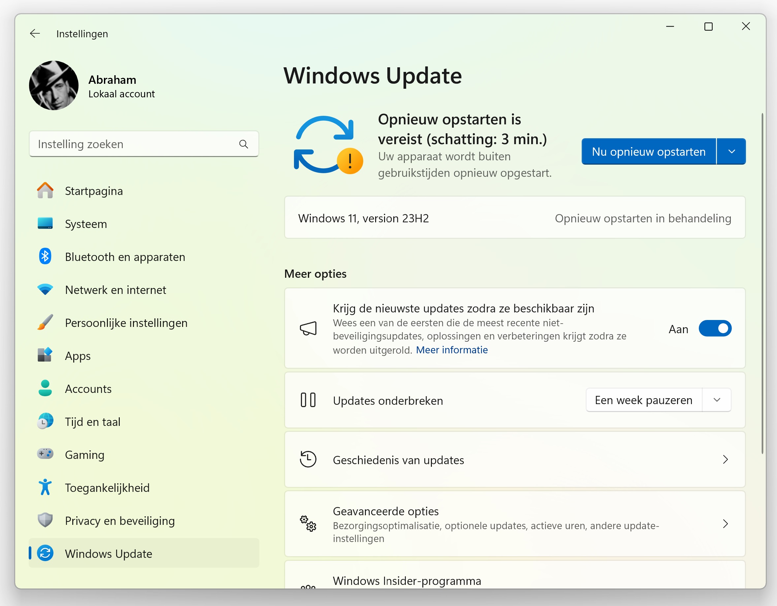
Task: Open Privacy en beveiliging
Action: [x=144, y=521]
